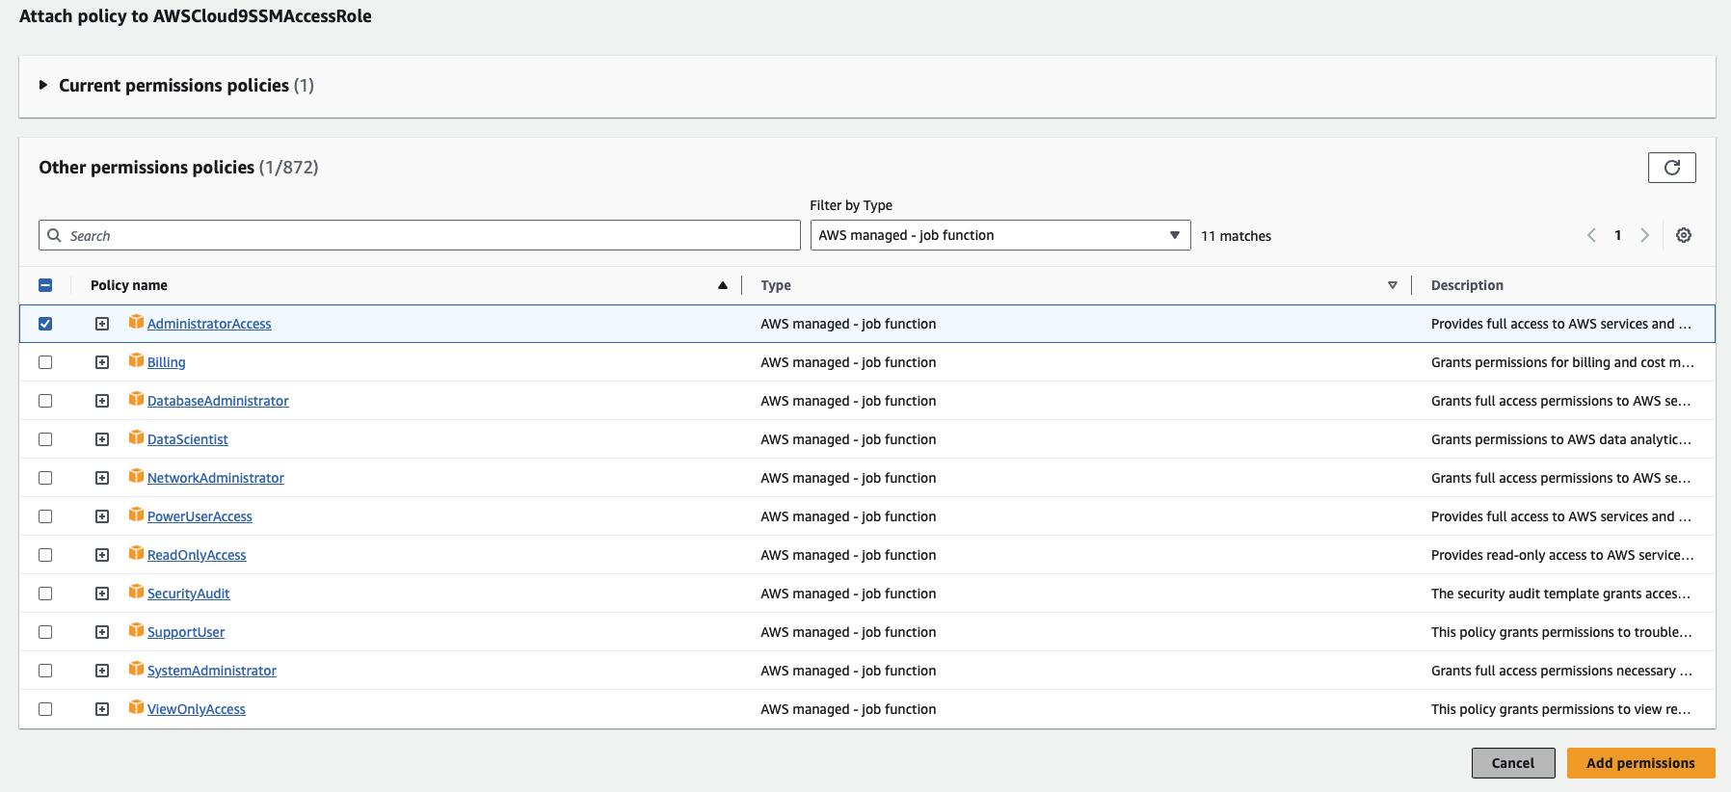Expand ReadOnlyAccess policy details
Screen dimensions: 1731x792
(102, 555)
